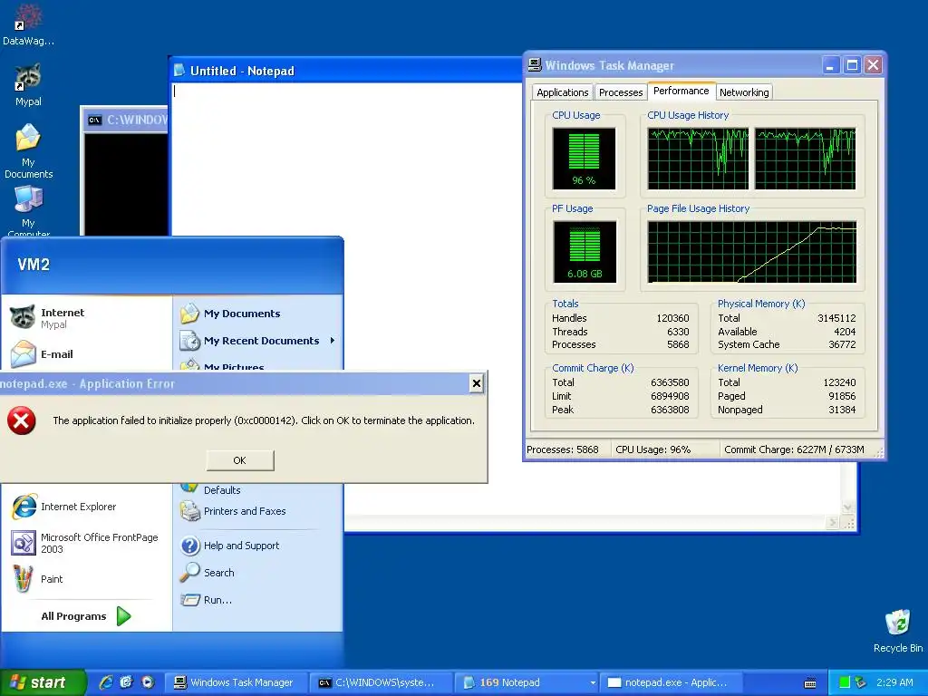Open Microsoft Office FrontPage 2003
Screen dimensions: 928x696
85,543
